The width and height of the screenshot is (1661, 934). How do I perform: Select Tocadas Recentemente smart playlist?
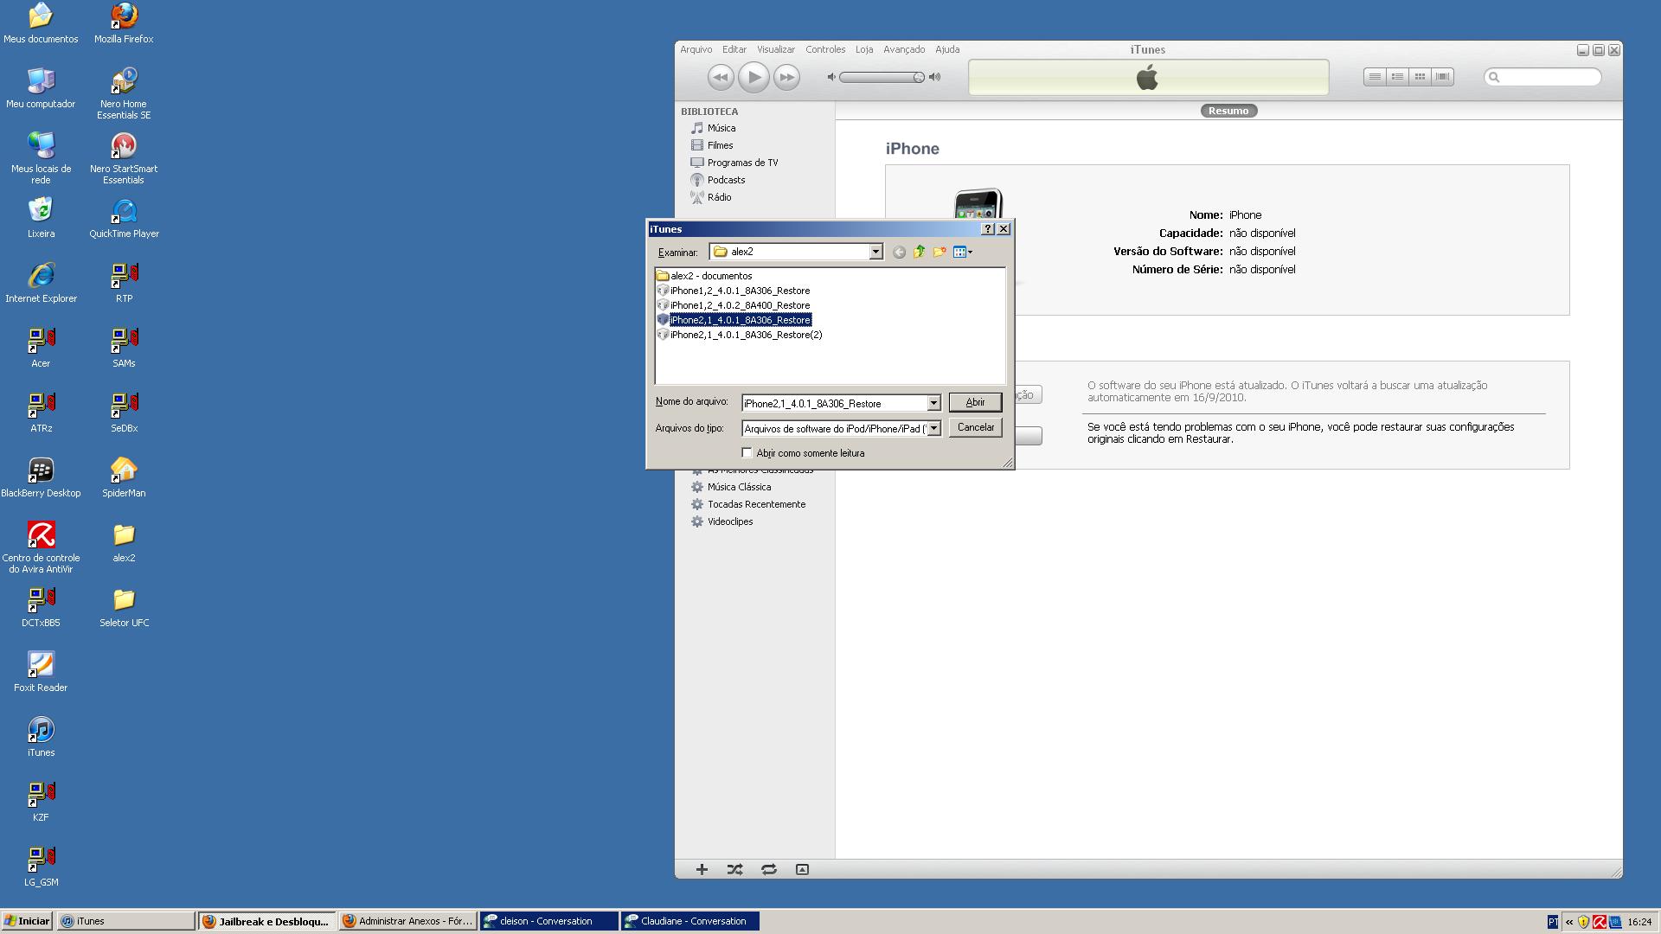coord(755,504)
